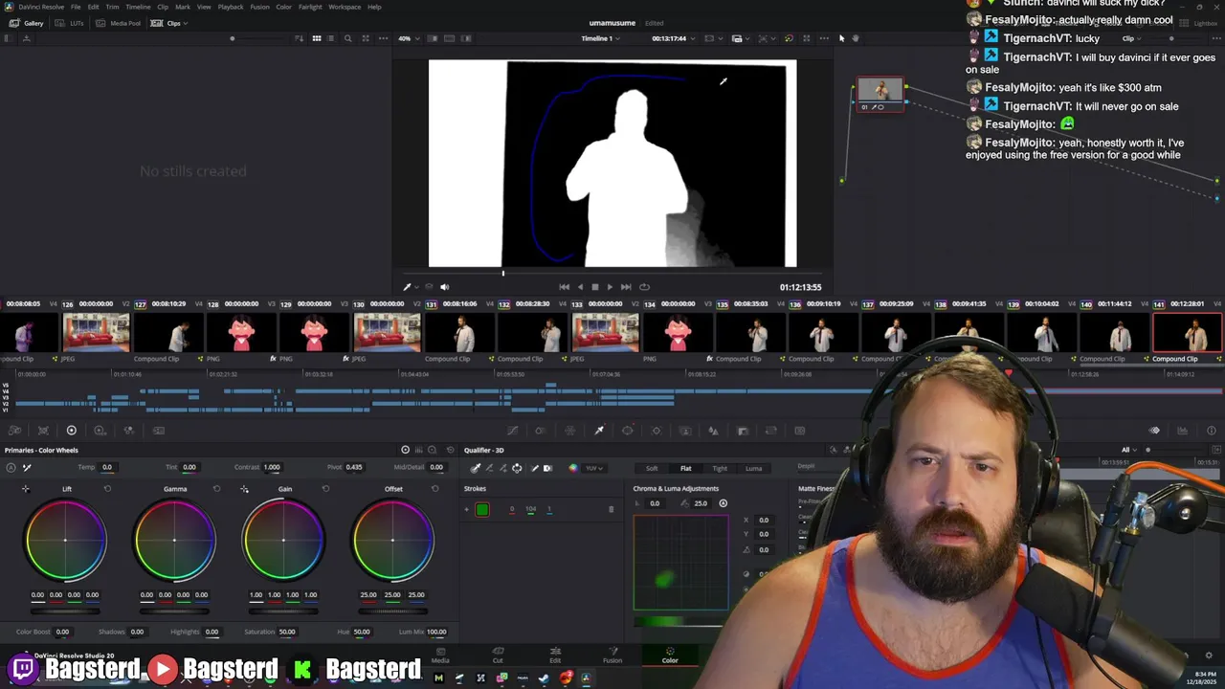
Task: Open Color Wheels primaries palette icon
Action: click(x=71, y=431)
